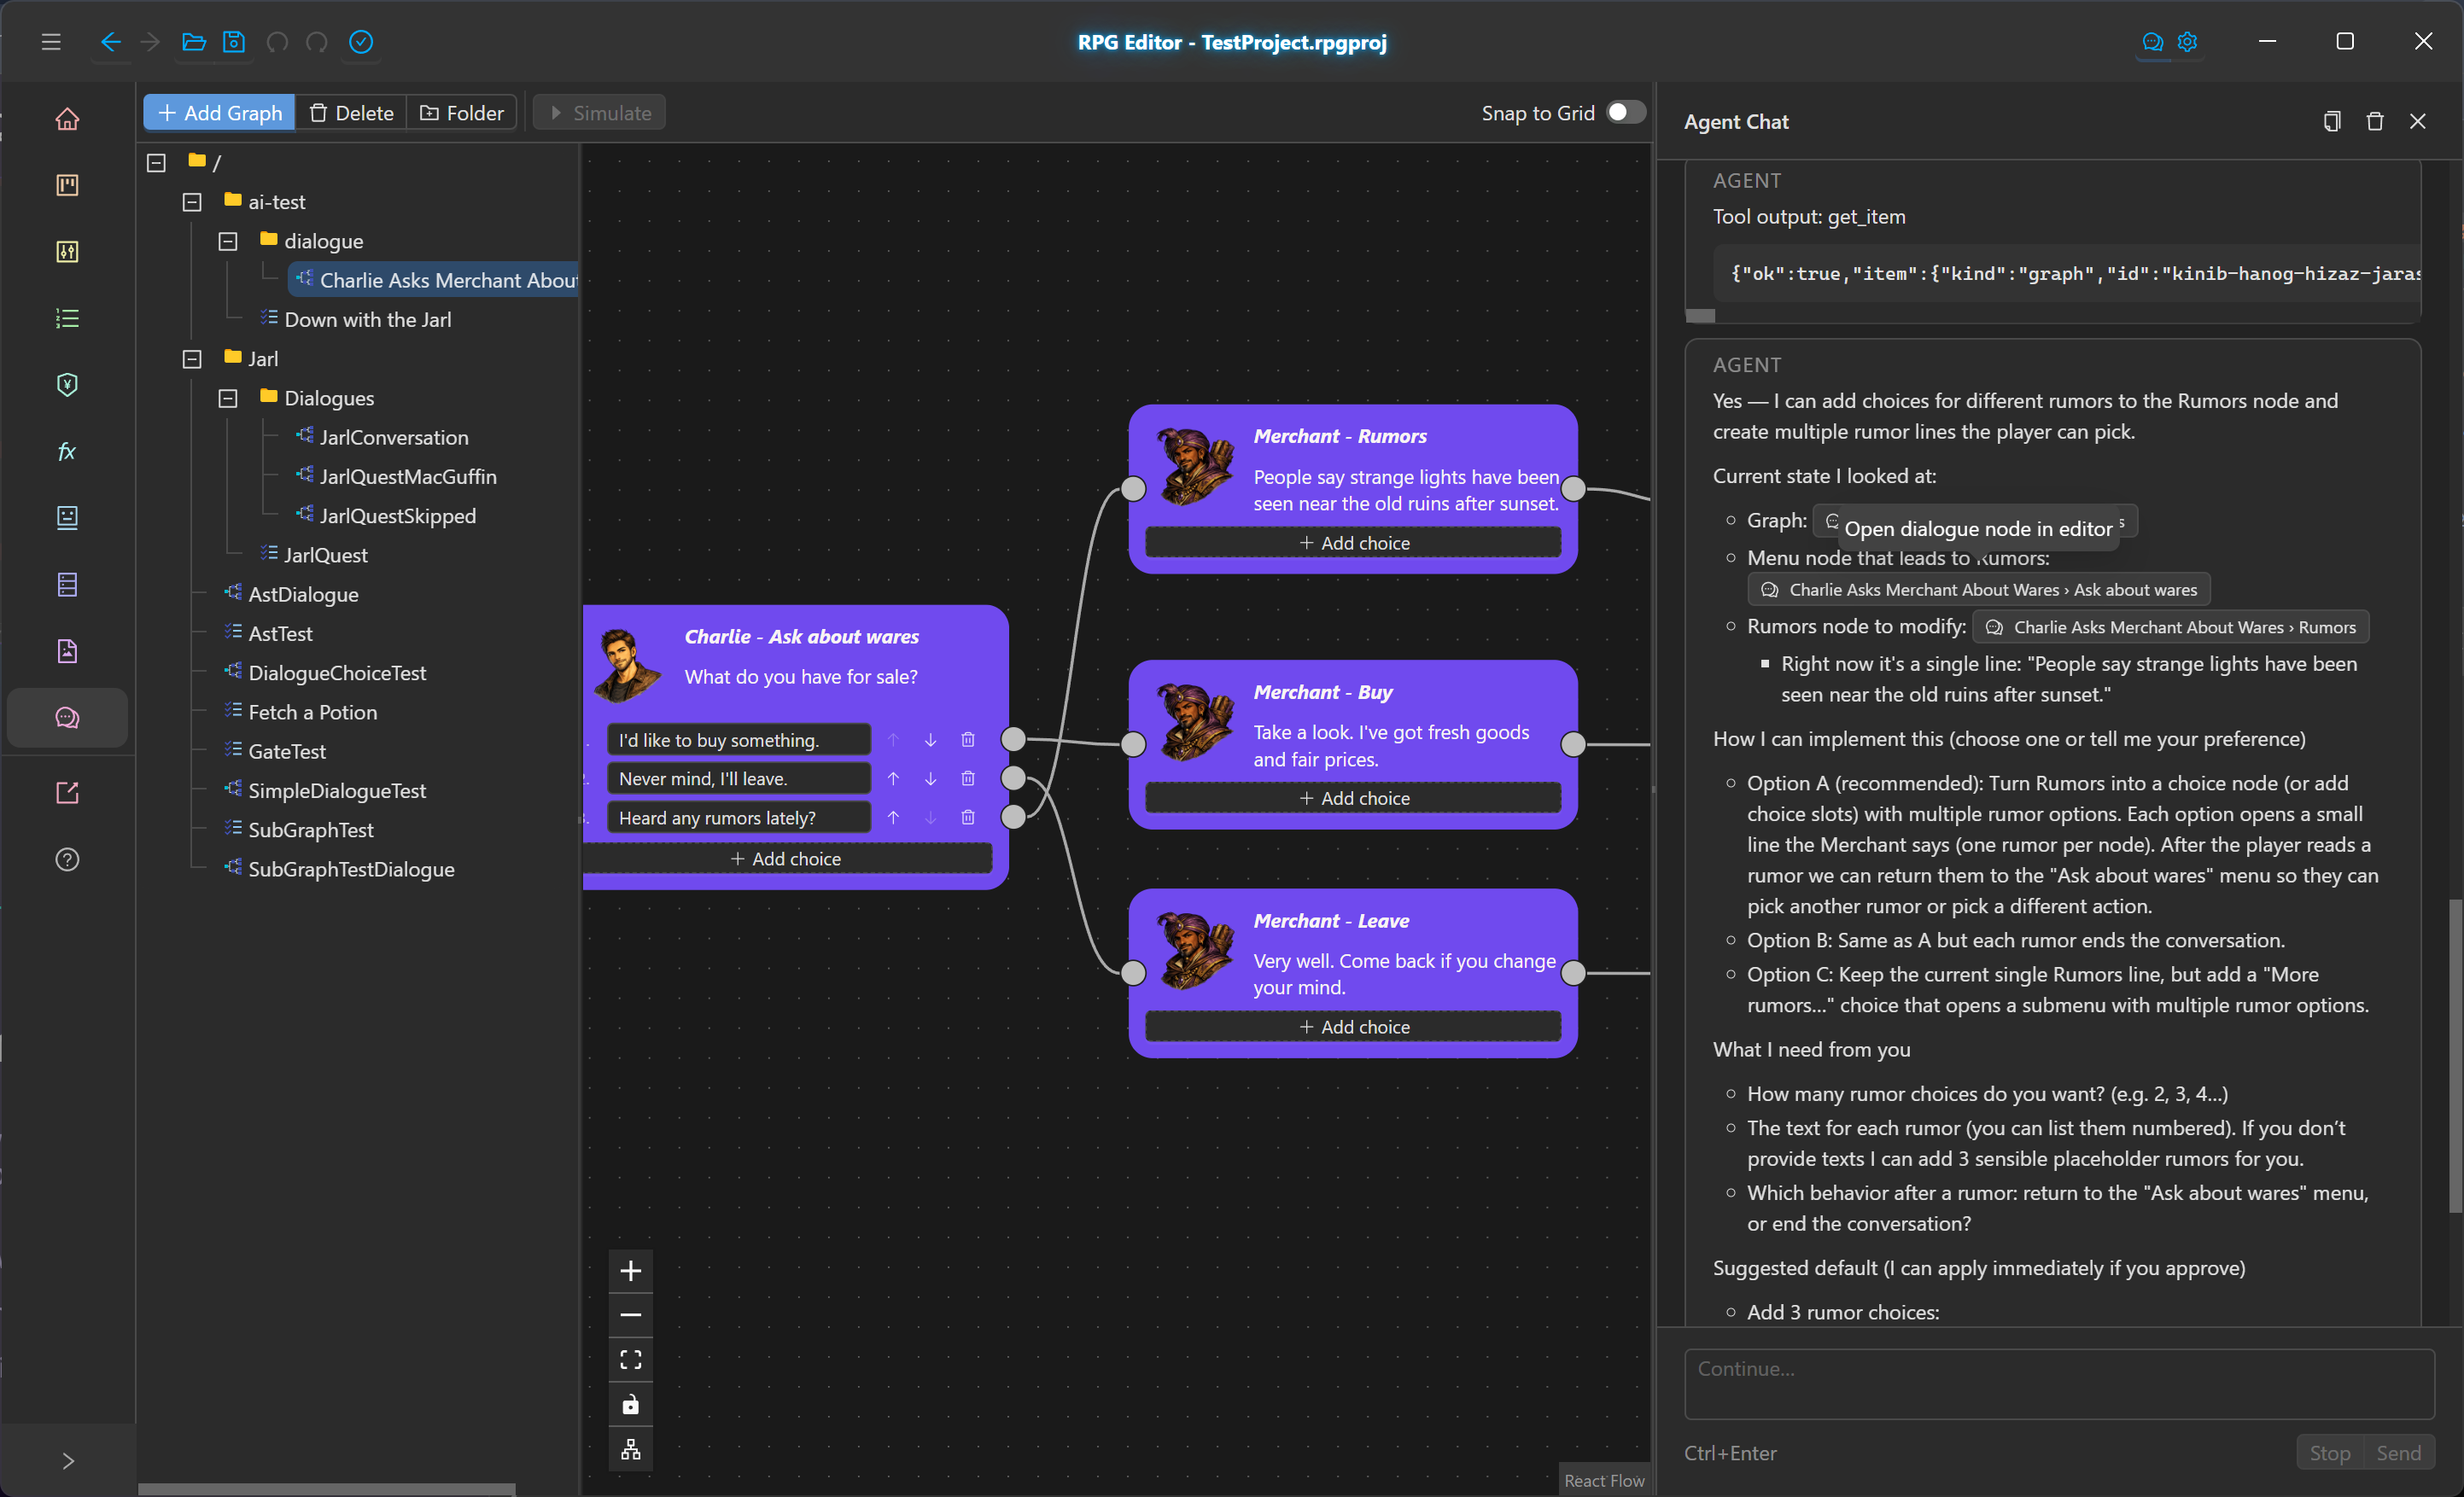Open the fx functions sidebar icon

coord(67,451)
